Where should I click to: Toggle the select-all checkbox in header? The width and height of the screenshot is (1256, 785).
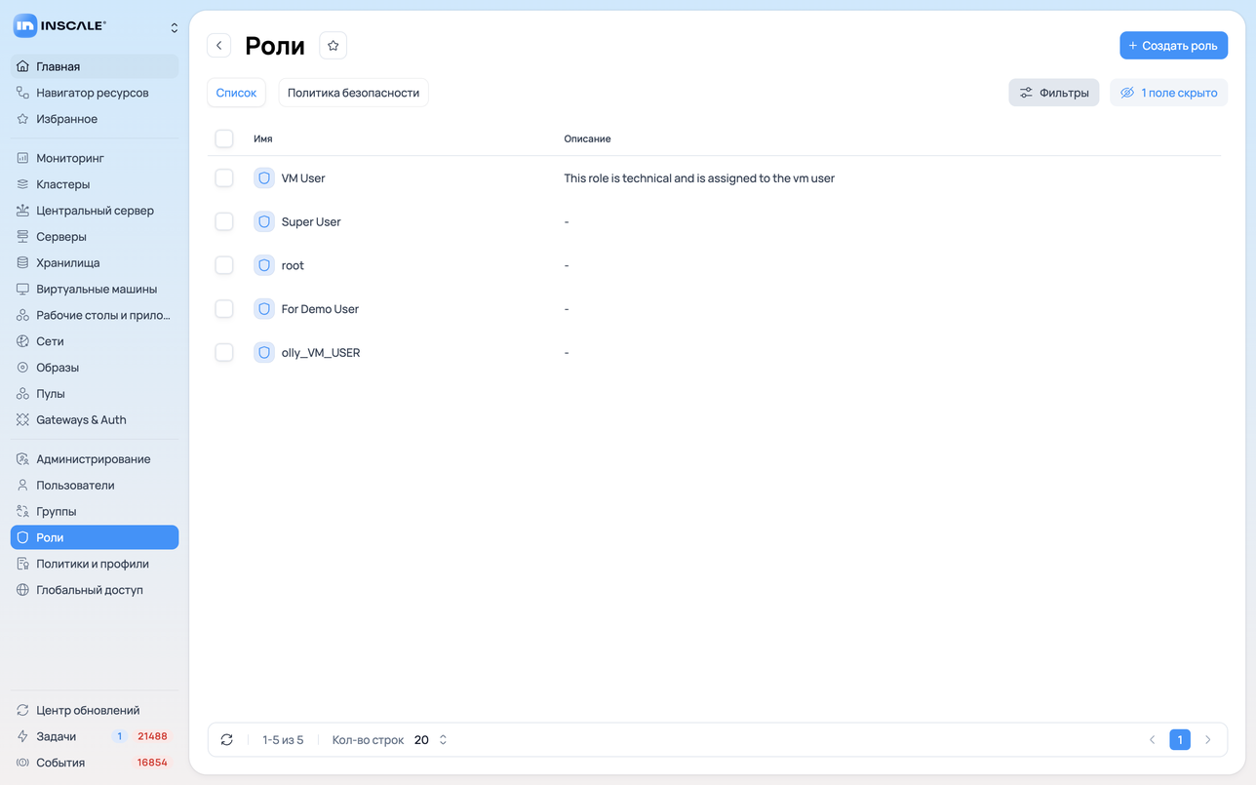point(224,138)
